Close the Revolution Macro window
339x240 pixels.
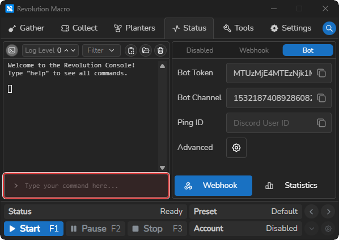(325, 8)
